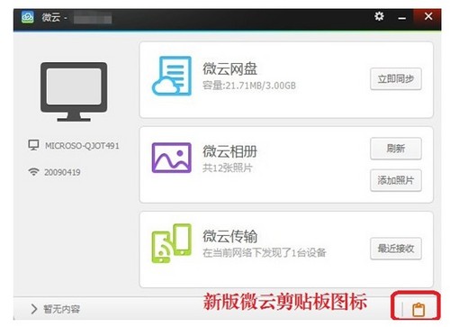The height and width of the screenshot is (327, 450).
Task: Click the 最近接收 button
Action: [396, 249]
